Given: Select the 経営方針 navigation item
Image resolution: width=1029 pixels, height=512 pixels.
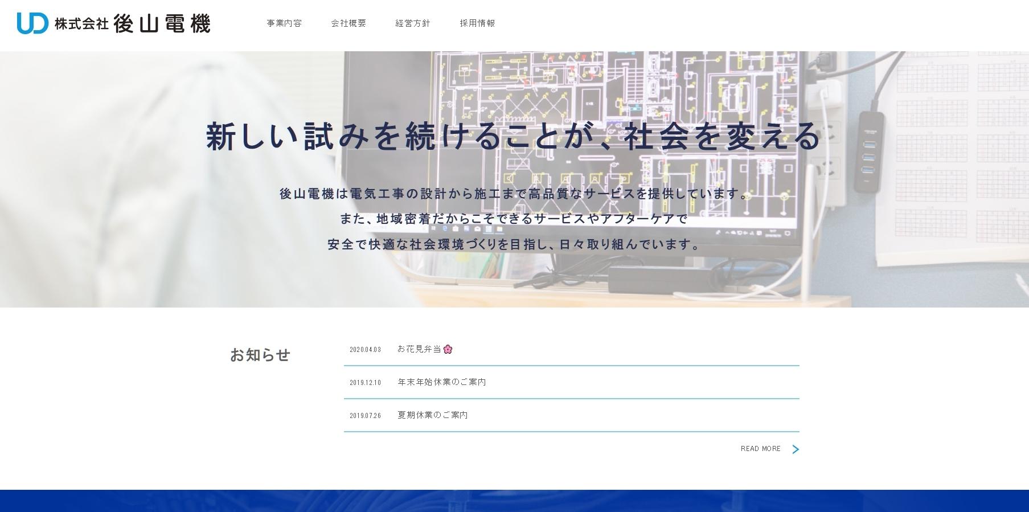Looking at the screenshot, I should [413, 23].
